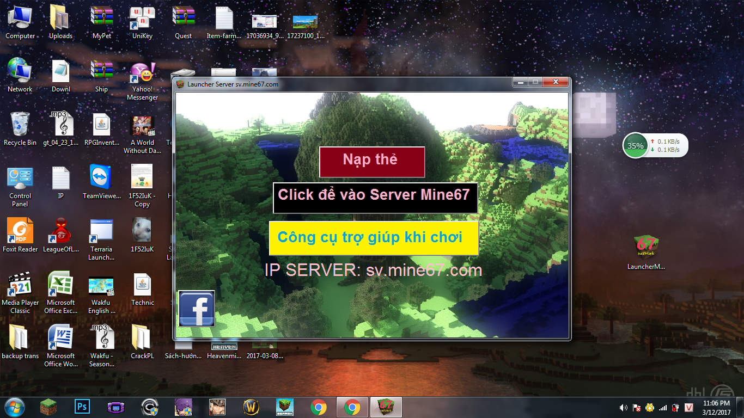Open Photoshop from the taskbar
Image resolution: width=744 pixels, height=418 pixels.
coord(82,407)
